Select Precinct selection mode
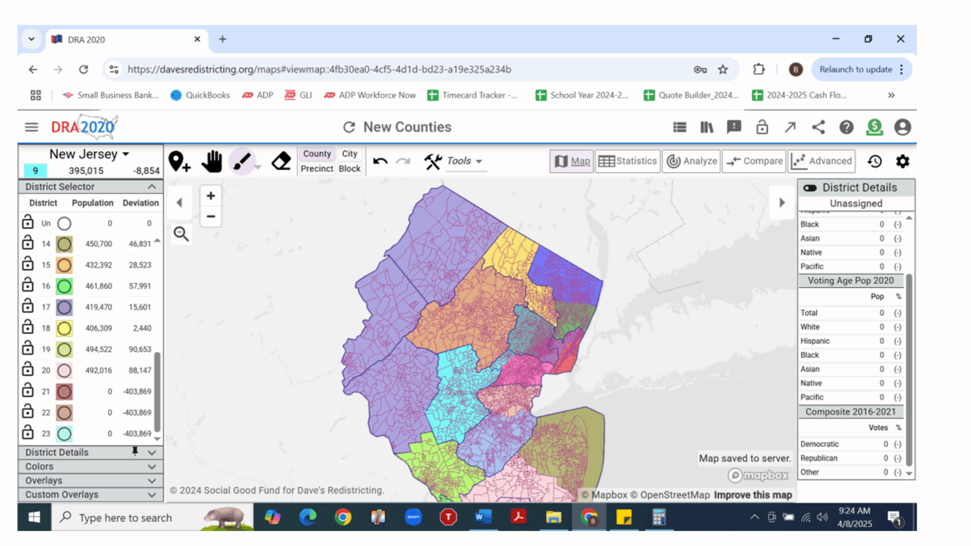 click(x=317, y=168)
